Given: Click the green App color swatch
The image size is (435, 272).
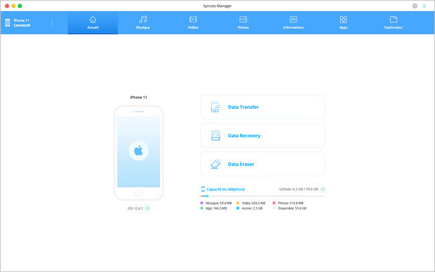Looking at the screenshot, I should click(201, 208).
